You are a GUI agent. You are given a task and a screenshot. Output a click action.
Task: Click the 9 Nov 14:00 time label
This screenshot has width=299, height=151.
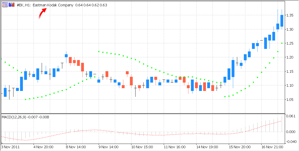109,147
